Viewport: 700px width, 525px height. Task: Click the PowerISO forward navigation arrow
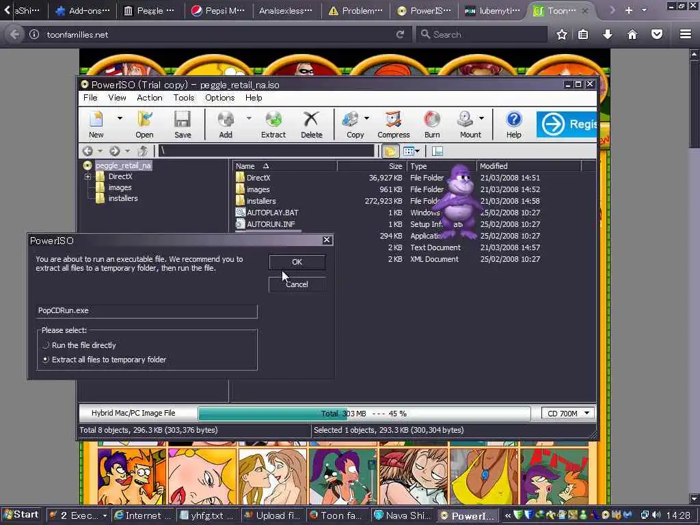(115, 151)
